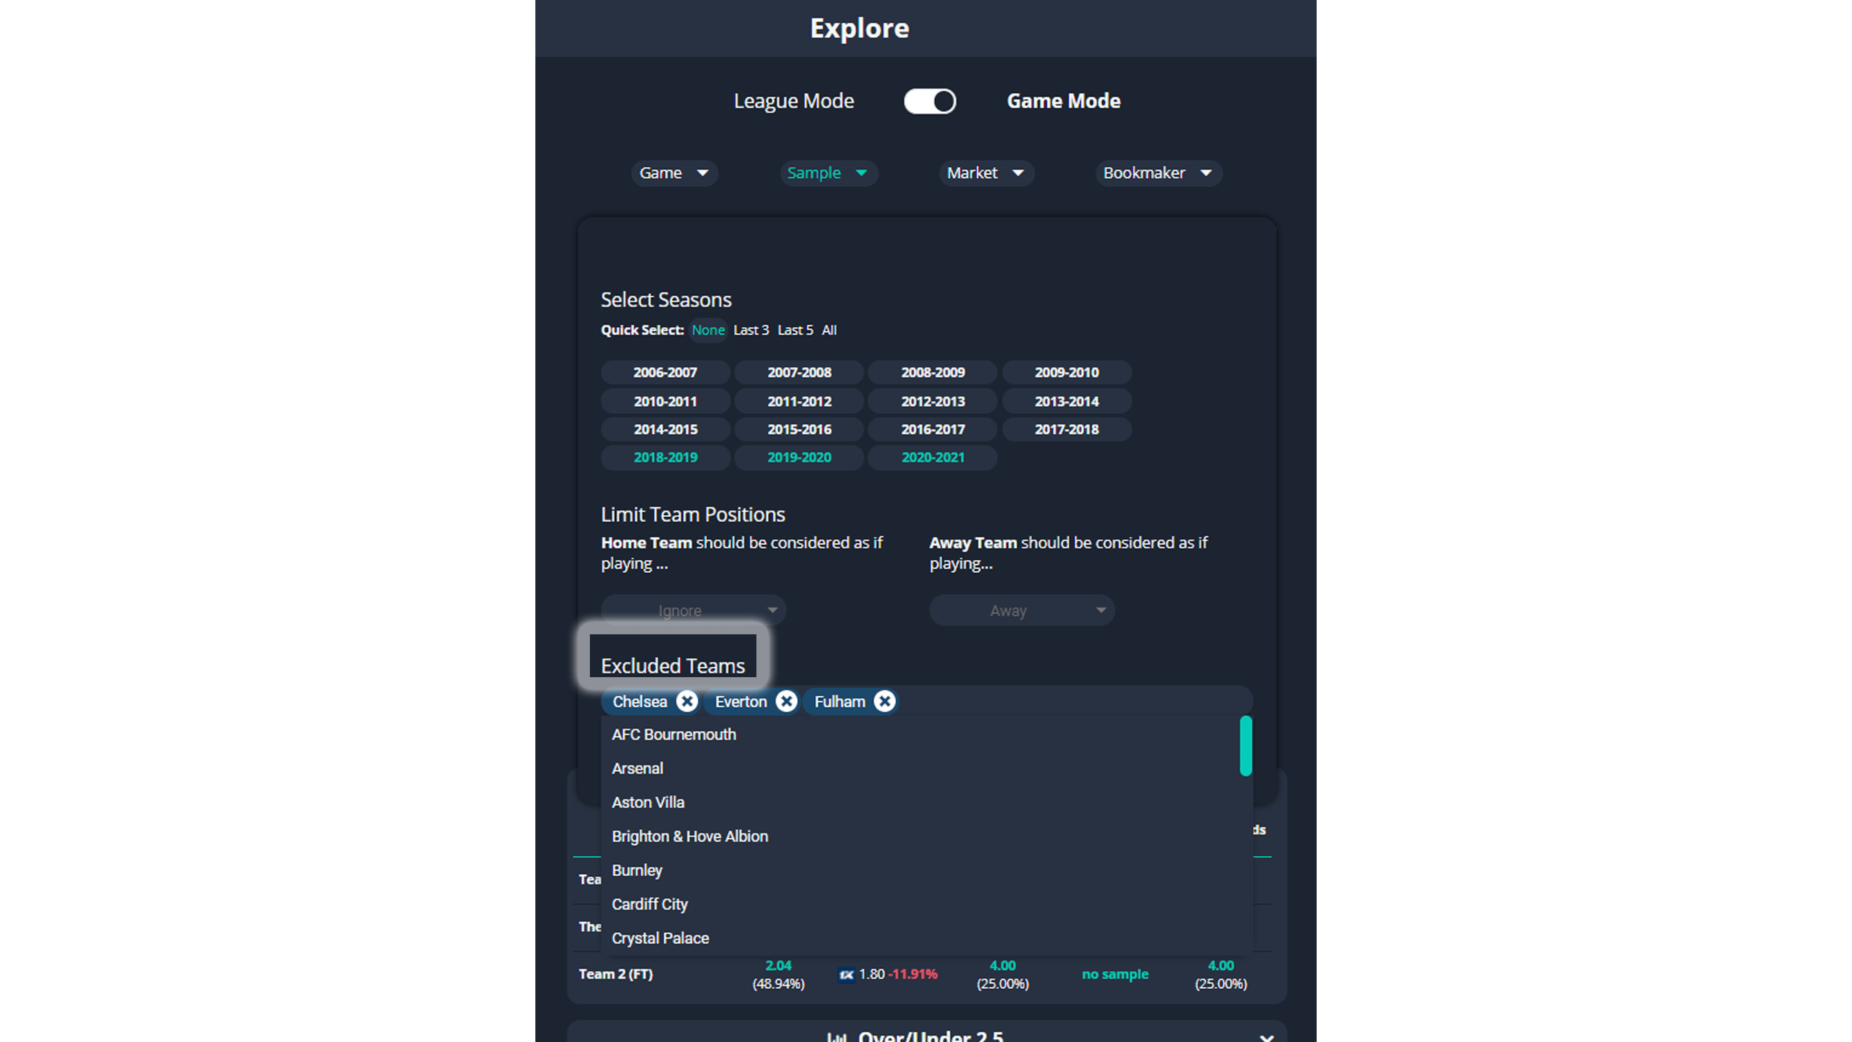
Task: Click the 1X bookmaker odds icon
Action: (848, 974)
